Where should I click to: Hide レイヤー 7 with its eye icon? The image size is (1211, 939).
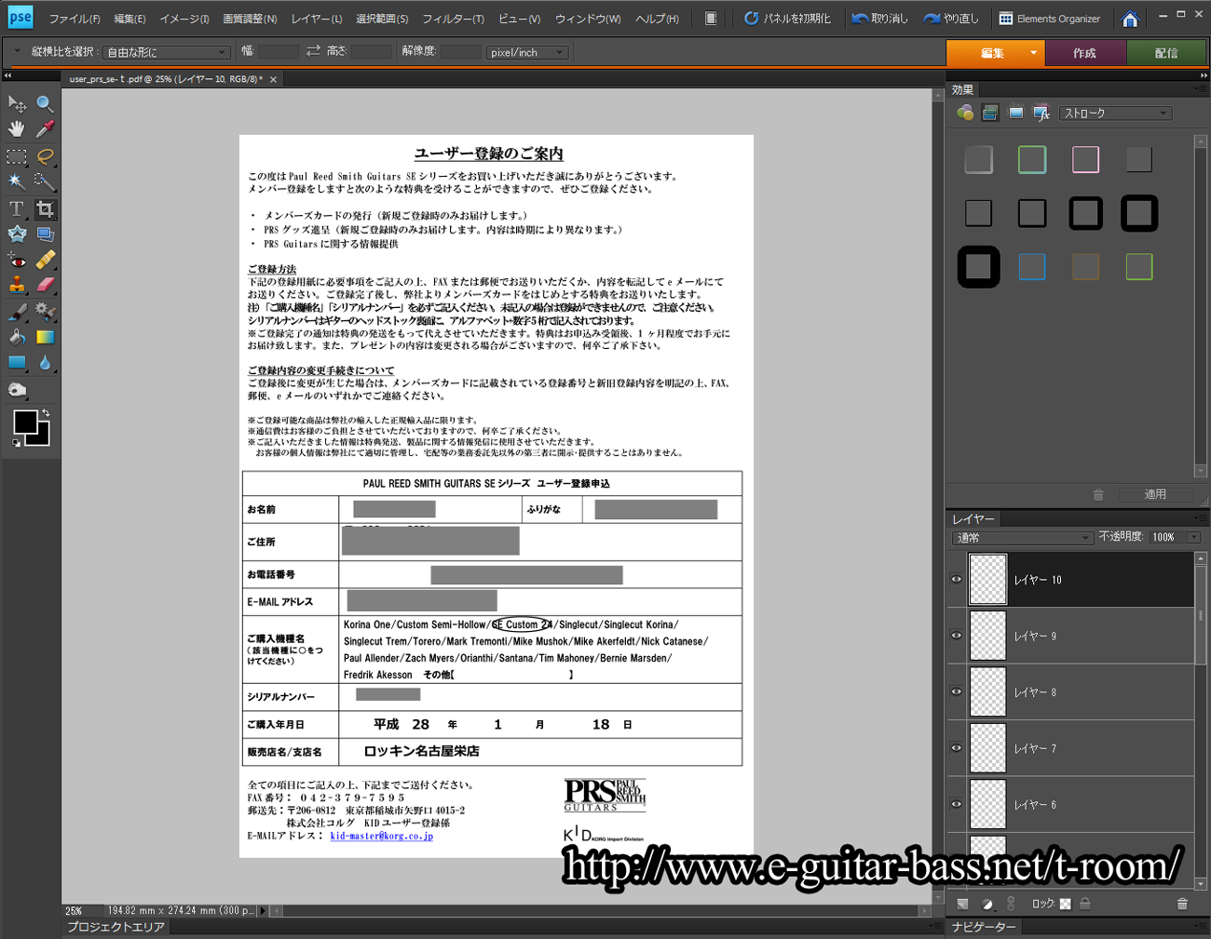coord(957,748)
